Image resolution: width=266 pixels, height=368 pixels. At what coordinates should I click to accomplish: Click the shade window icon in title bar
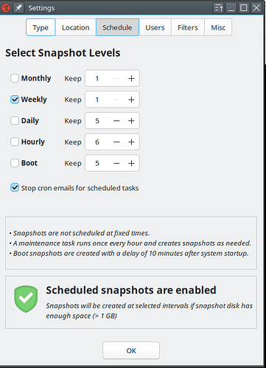point(219,8)
